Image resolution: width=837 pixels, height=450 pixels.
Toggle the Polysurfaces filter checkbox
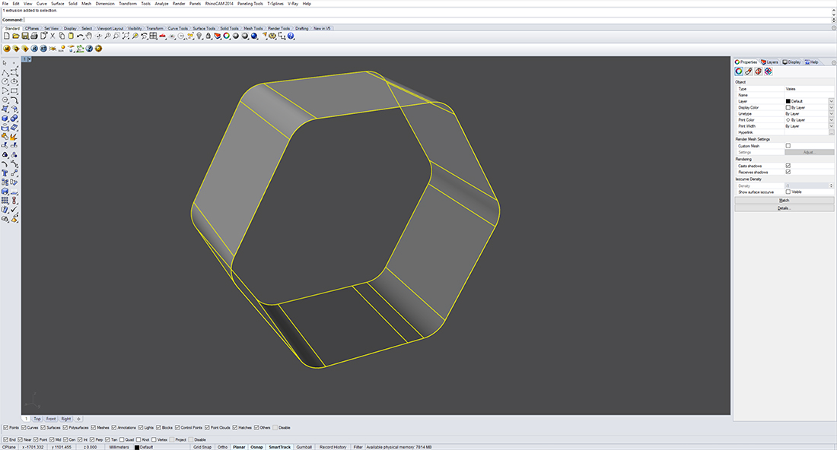(65, 428)
